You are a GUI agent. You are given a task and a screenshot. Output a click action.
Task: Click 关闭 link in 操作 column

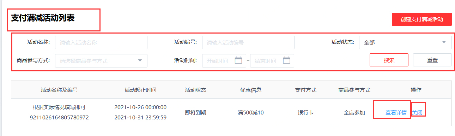(x=417, y=113)
